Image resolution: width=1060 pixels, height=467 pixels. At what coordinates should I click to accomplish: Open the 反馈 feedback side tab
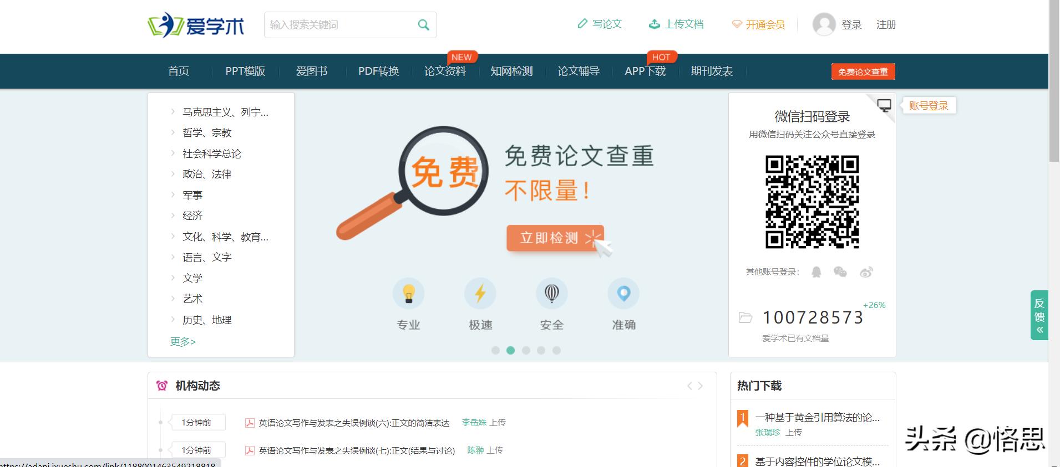coord(1039,315)
